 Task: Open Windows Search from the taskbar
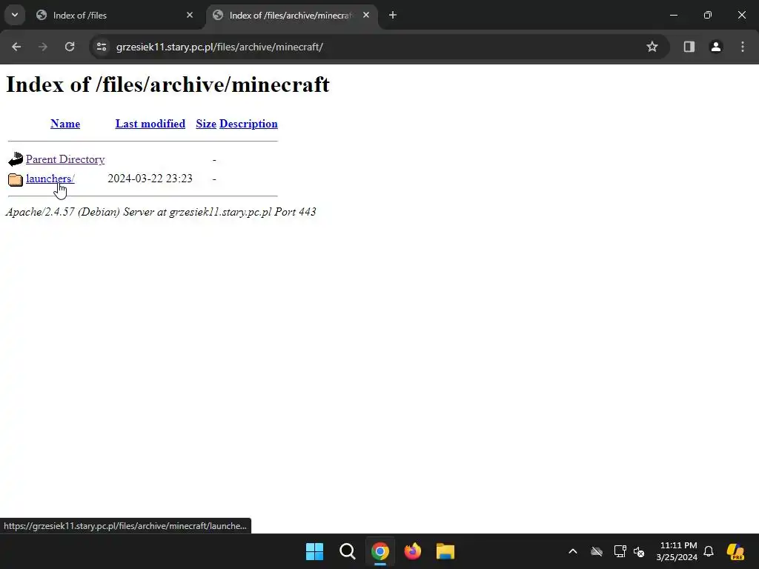click(347, 551)
